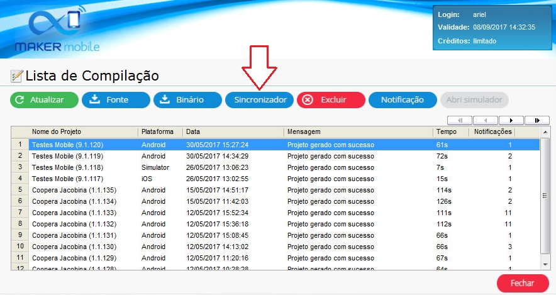This screenshot has height=295, width=556.
Task: Click row number 7 header cell
Action: 20,213
